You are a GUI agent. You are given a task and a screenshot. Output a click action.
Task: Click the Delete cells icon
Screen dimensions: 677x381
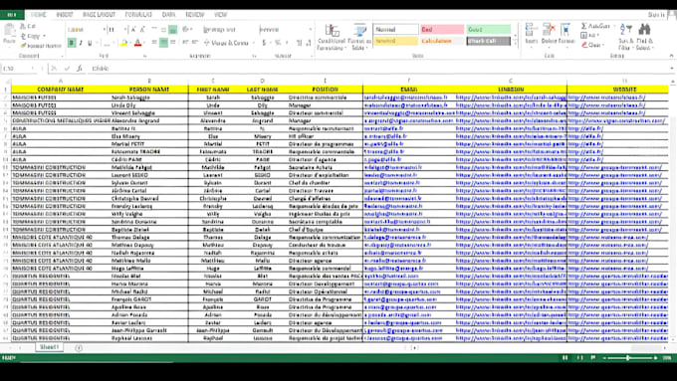click(x=549, y=29)
